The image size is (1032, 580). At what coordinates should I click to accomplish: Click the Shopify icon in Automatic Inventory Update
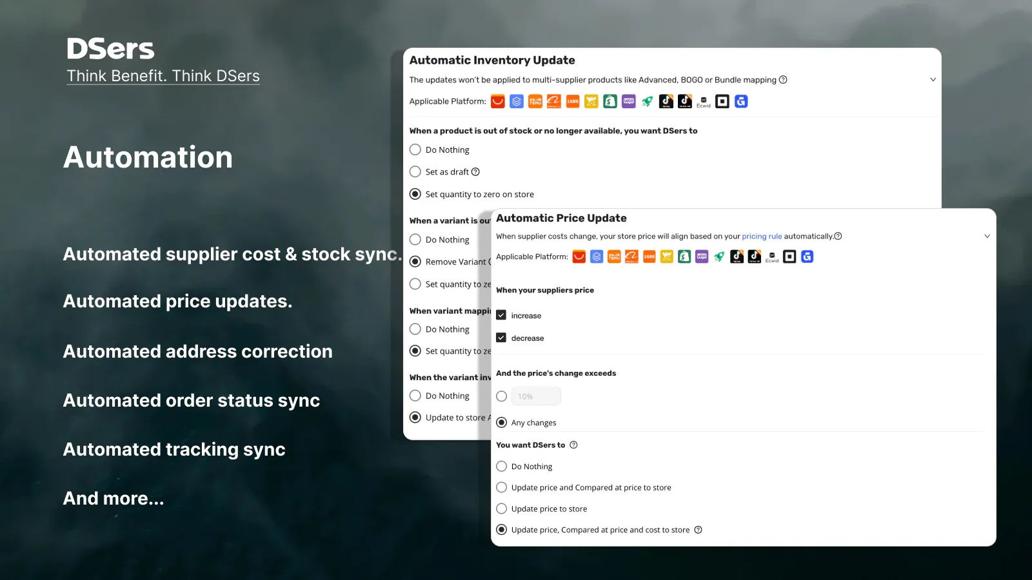tap(610, 101)
